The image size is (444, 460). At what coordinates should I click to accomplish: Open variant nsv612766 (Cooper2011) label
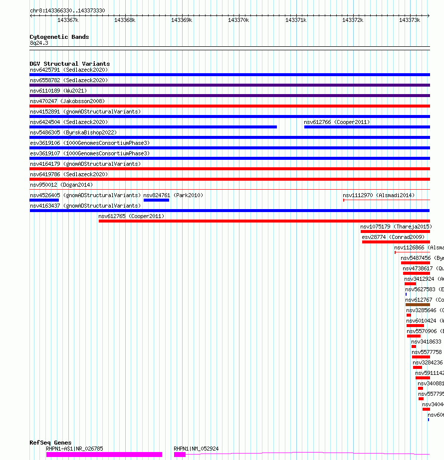(x=337, y=122)
